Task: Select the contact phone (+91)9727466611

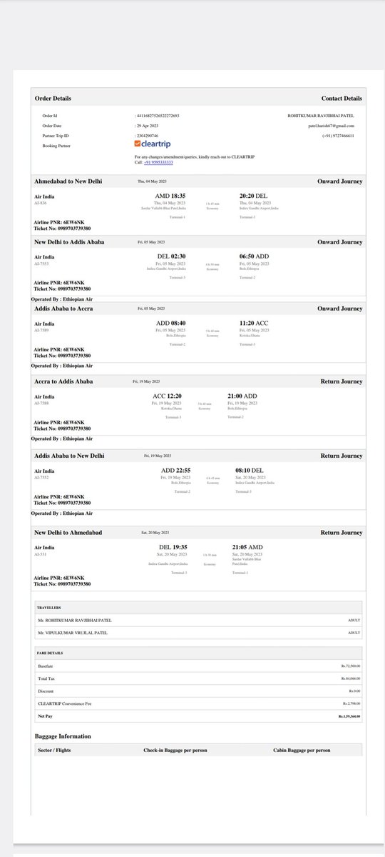Action: pyautogui.click(x=337, y=135)
